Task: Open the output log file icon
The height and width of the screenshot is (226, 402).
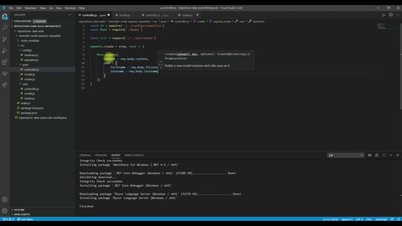Action: tap(384, 155)
